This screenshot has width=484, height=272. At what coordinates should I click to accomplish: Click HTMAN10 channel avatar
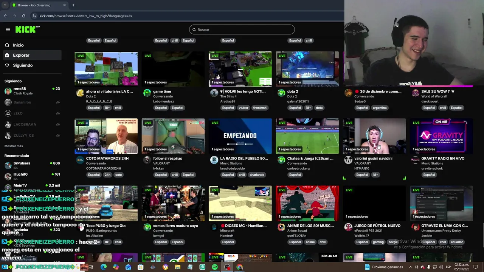pyautogui.click(x=348, y=160)
